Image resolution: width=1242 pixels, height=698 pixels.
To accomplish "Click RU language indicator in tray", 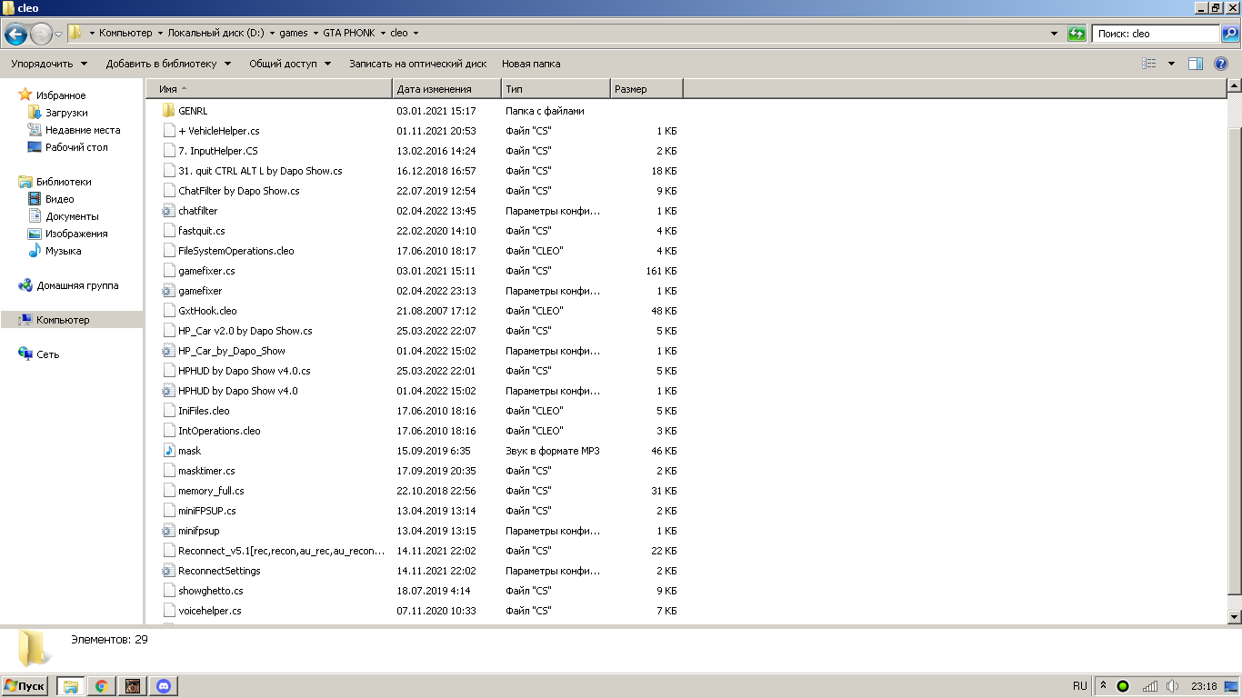I will 1080,686.
